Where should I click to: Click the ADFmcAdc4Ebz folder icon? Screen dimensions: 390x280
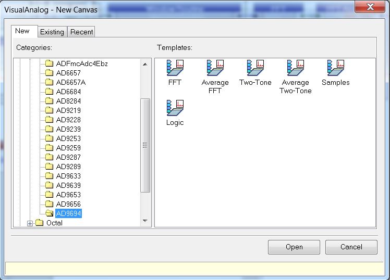(49, 63)
